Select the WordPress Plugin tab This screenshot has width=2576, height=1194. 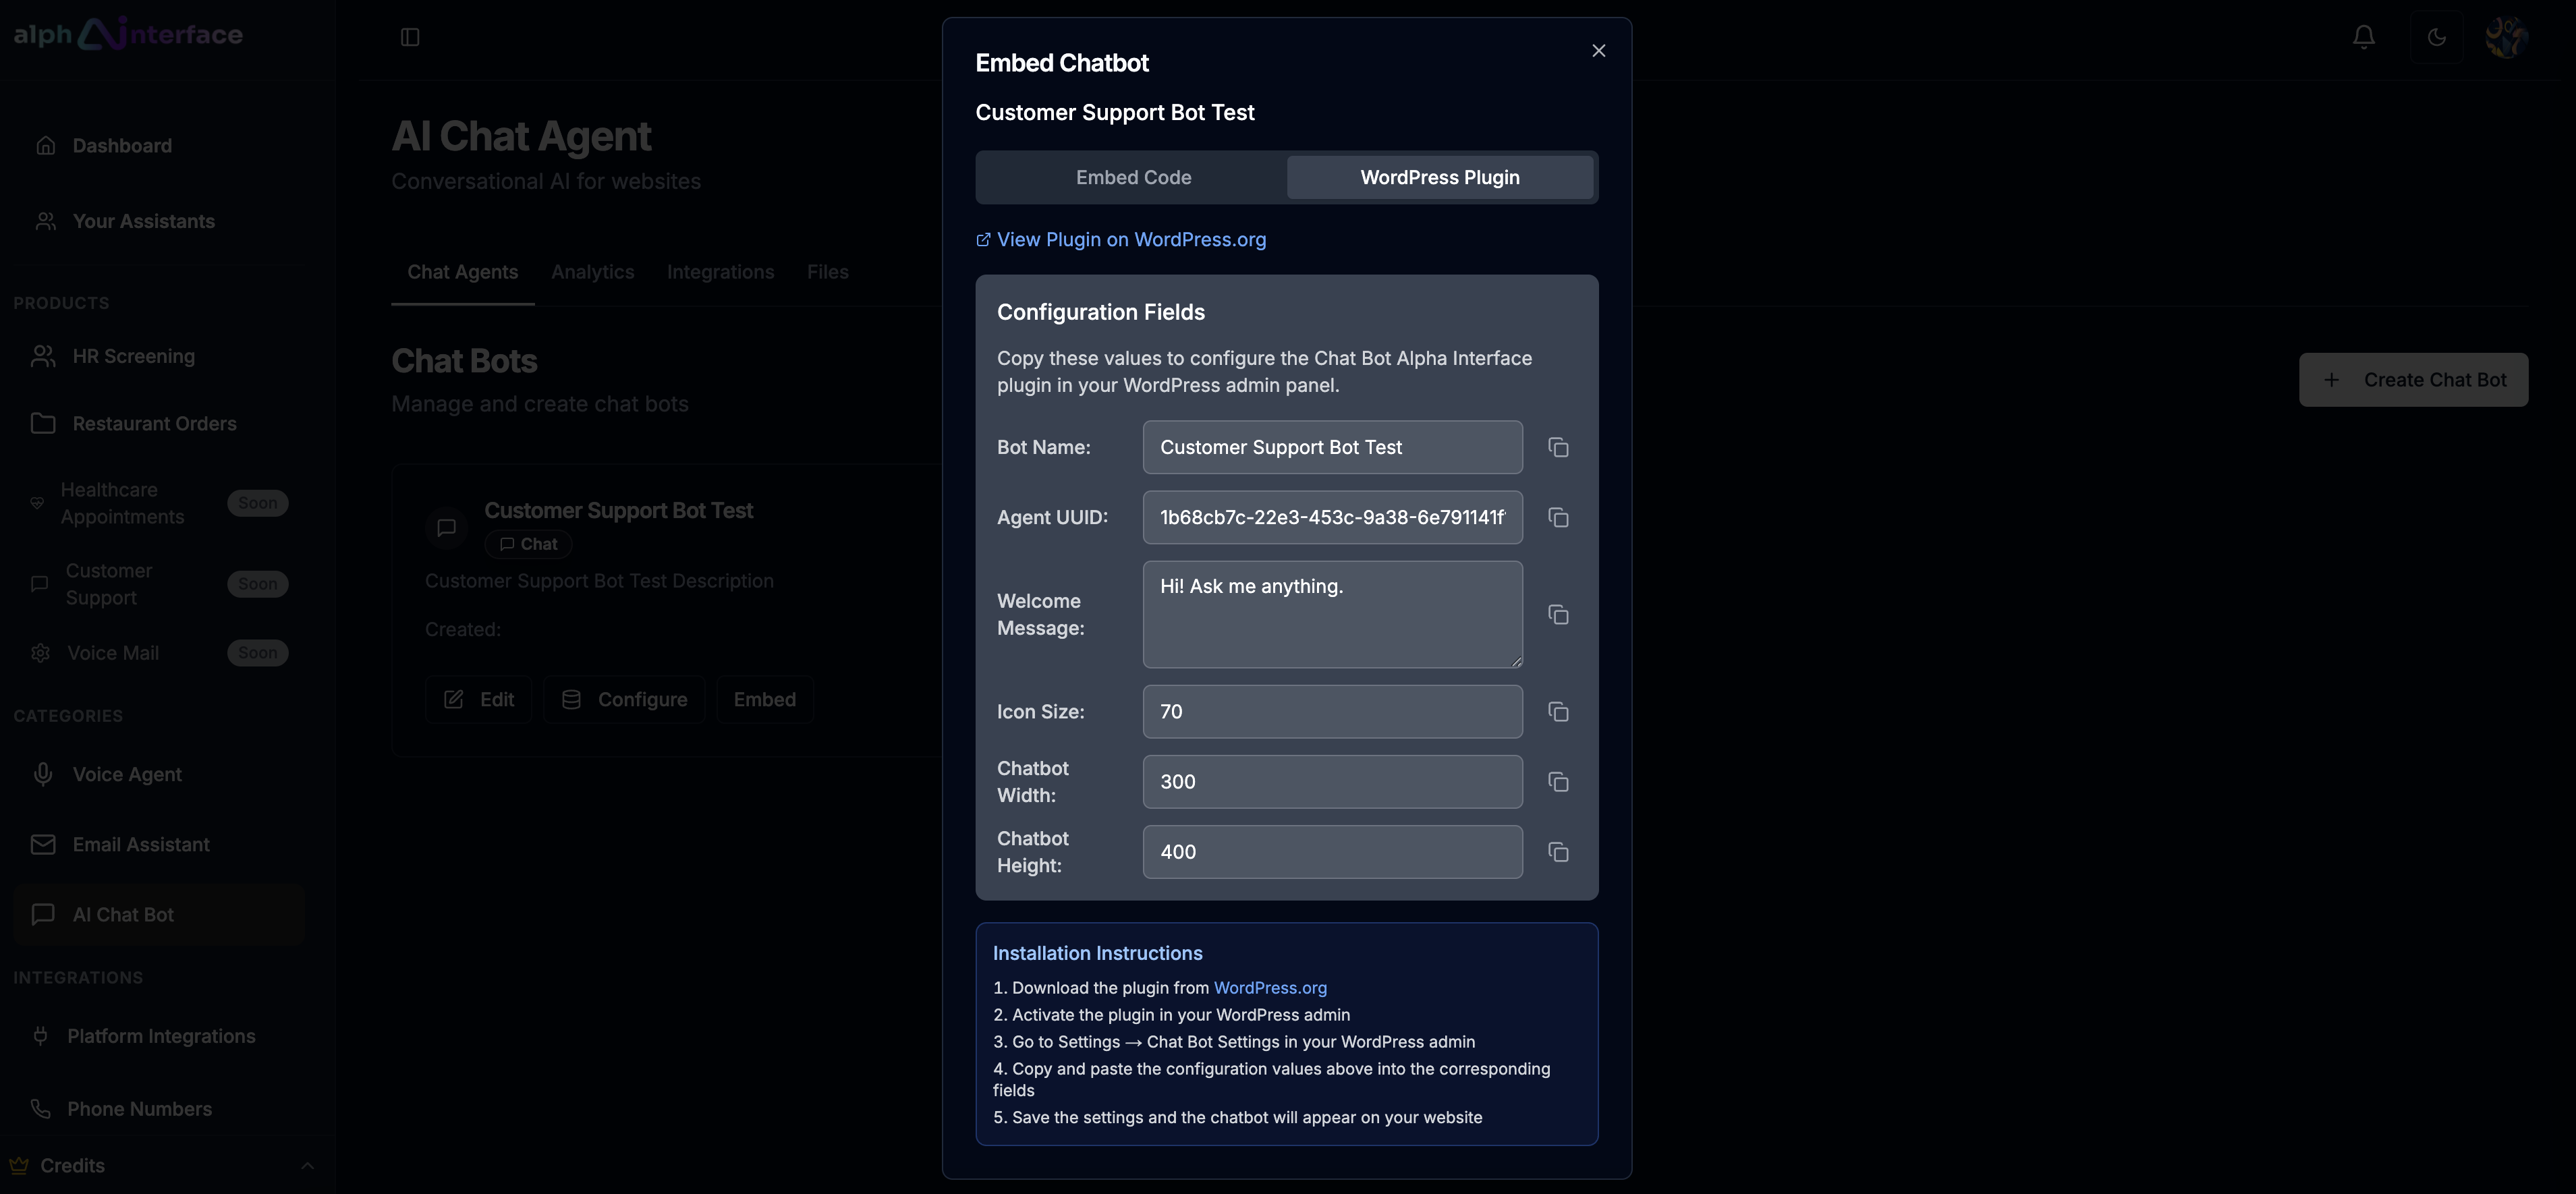pyautogui.click(x=1439, y=177)
